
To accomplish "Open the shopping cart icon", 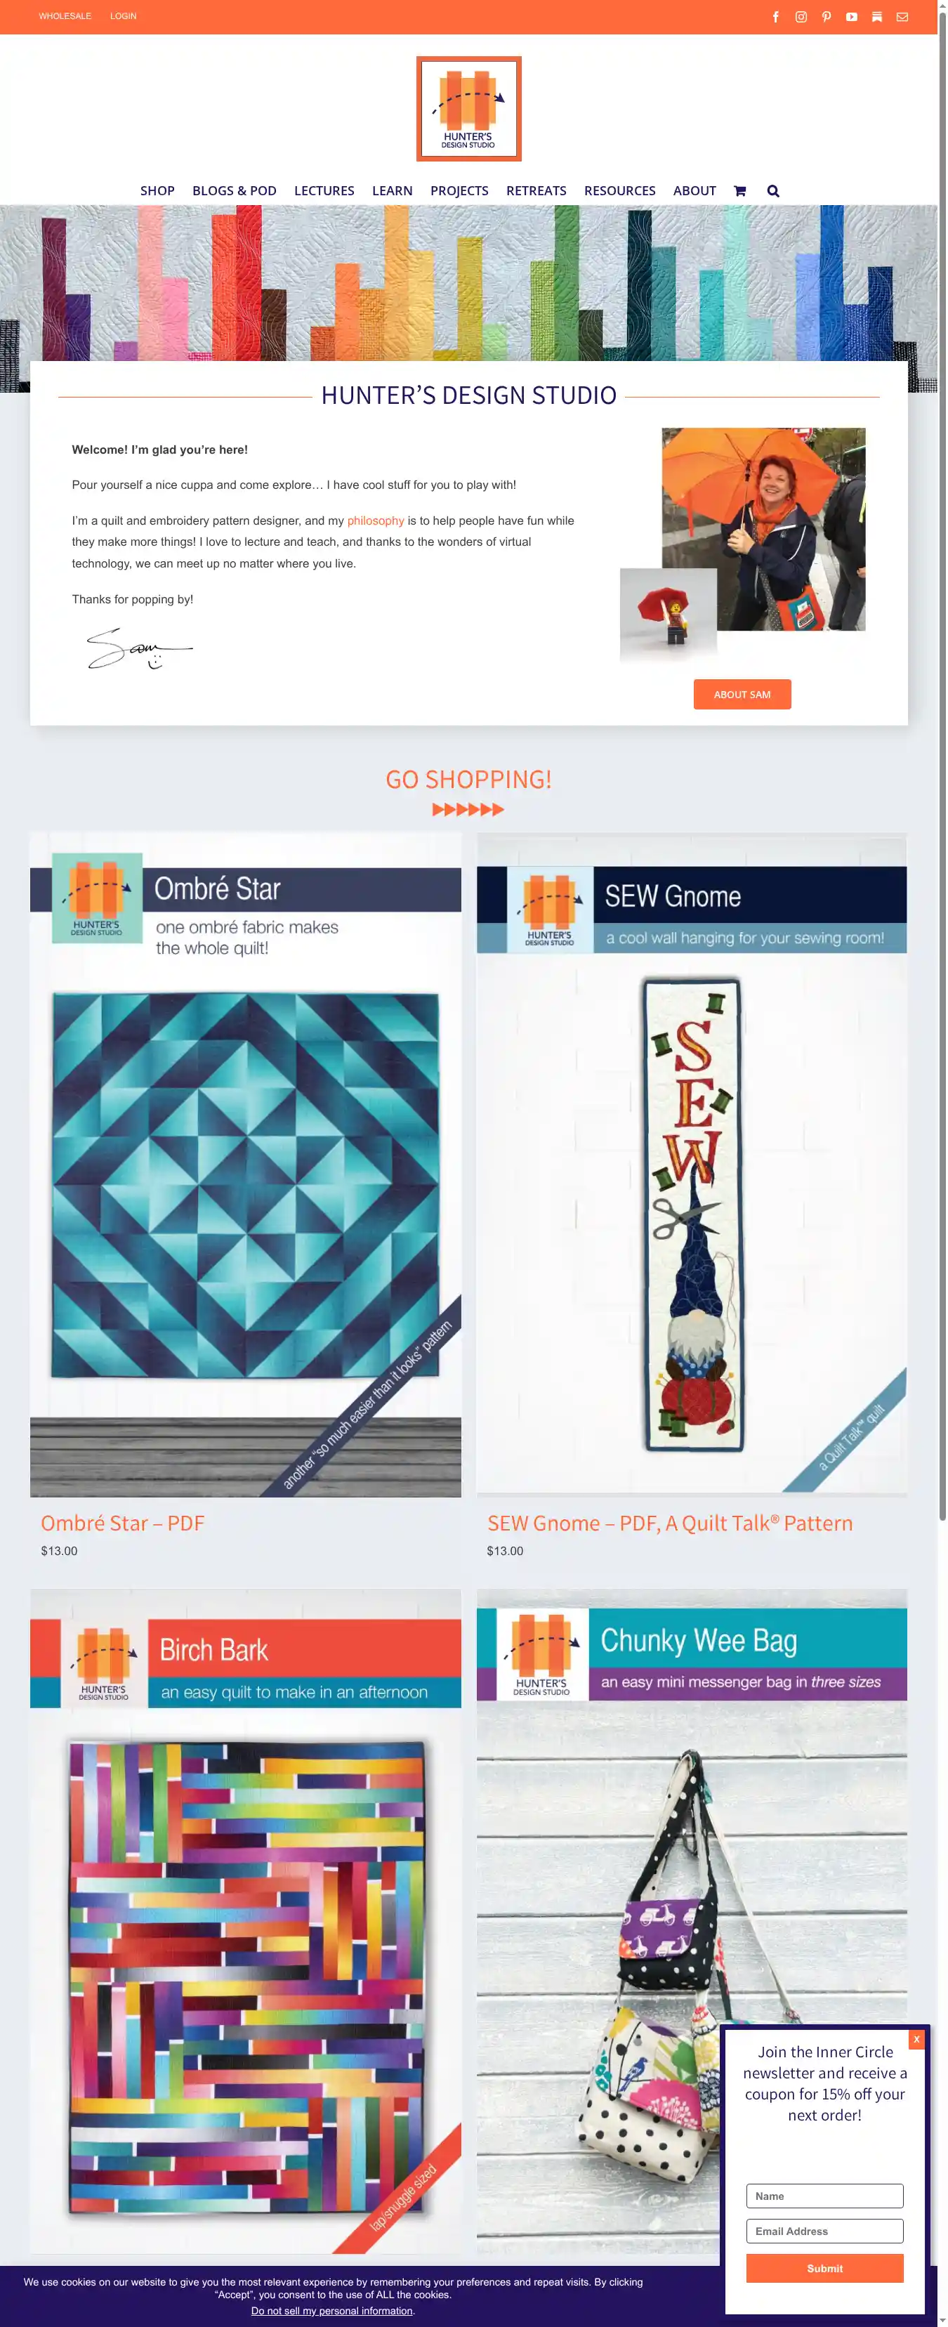I will click(739, 190).
